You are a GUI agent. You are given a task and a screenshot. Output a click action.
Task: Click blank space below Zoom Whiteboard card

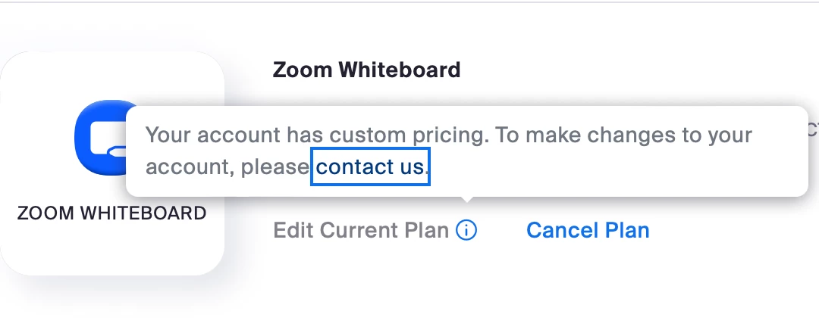click(x=111, y=307)
